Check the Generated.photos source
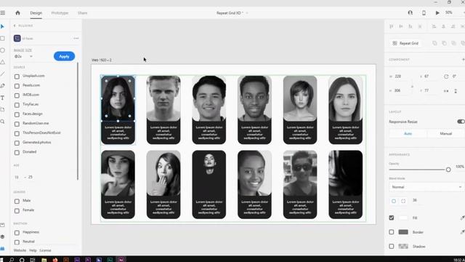Image resolution: width=465 pixels, height=262 pixels. (x=17, y=143)
